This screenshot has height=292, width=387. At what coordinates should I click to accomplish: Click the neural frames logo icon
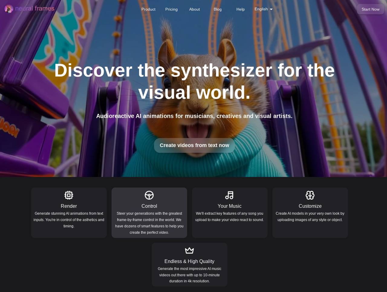tap(9, 9)
